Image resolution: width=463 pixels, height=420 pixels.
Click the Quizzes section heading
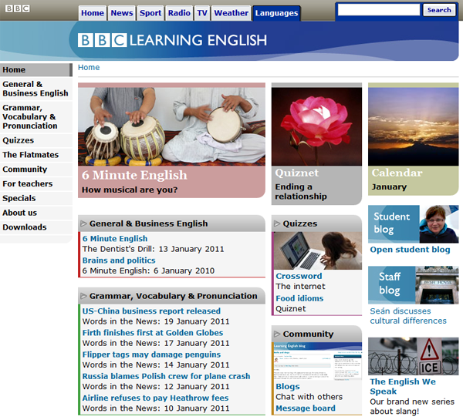pos(300,223)
